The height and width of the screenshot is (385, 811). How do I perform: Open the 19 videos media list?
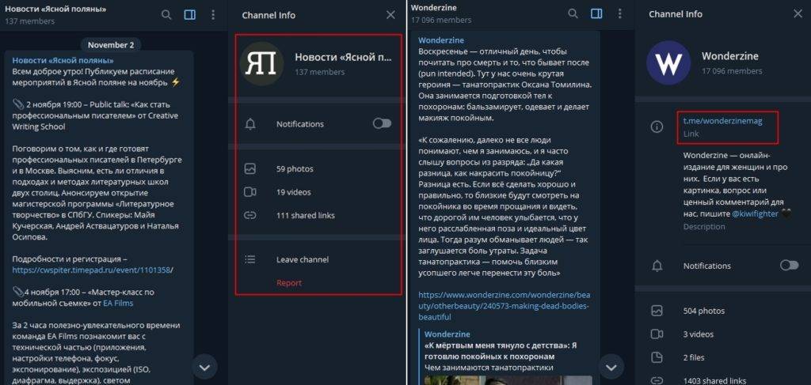[295, 191]
